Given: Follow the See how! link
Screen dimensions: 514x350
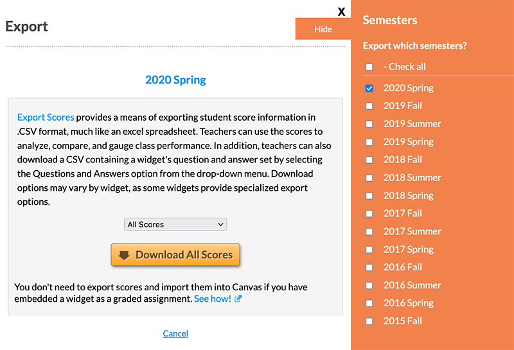Looking at the screenshot, I should [213, 299].
